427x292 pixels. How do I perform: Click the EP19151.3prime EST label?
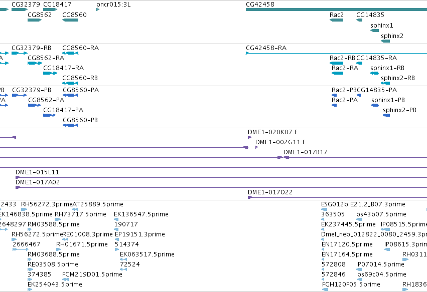139,234
